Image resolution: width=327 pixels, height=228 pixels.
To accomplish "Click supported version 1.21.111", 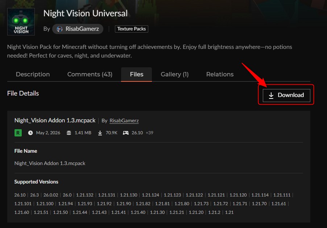I will (x=282, y=195).
